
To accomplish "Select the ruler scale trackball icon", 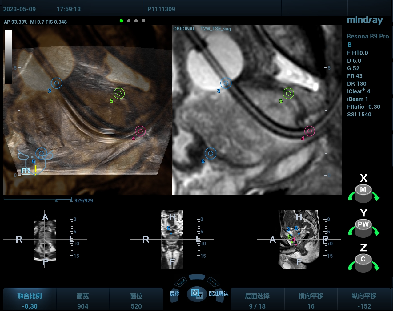I will (x=182, y=281).
